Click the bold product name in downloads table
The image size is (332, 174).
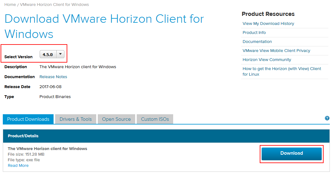pyautogui.click(x=47, y=149)
